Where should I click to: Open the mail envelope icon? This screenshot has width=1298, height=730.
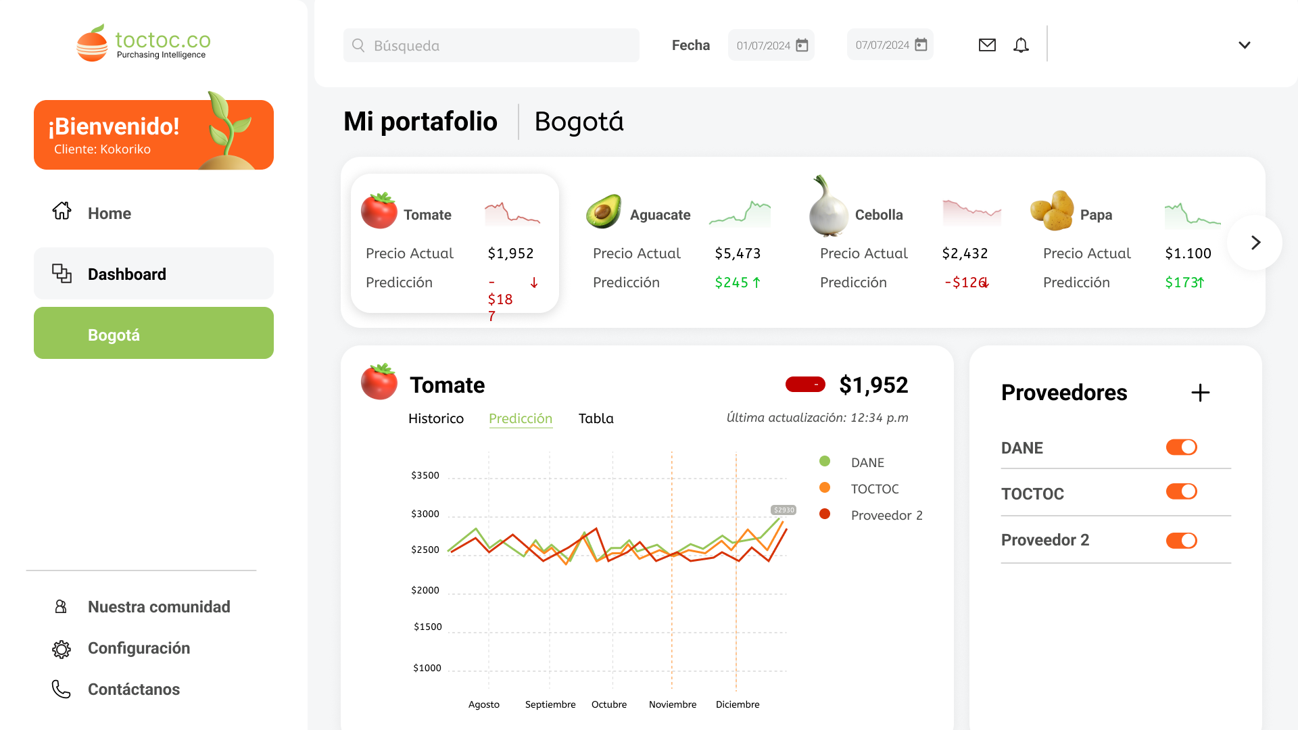coord(987,45)
